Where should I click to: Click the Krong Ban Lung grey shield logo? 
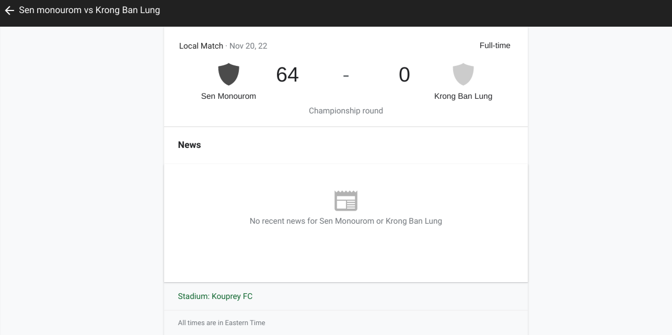click(x=463, y=74)
